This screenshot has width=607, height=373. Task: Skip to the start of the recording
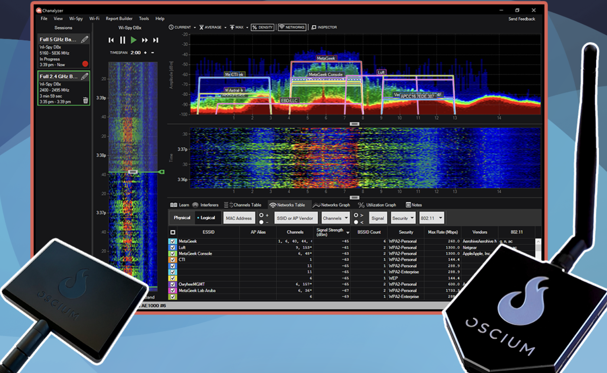click(111, 40)
